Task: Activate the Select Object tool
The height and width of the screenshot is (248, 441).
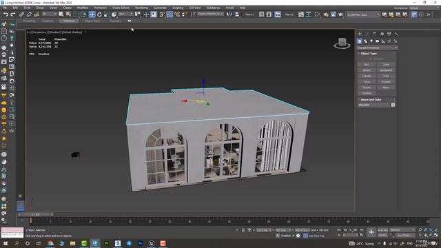Action: 61,14
